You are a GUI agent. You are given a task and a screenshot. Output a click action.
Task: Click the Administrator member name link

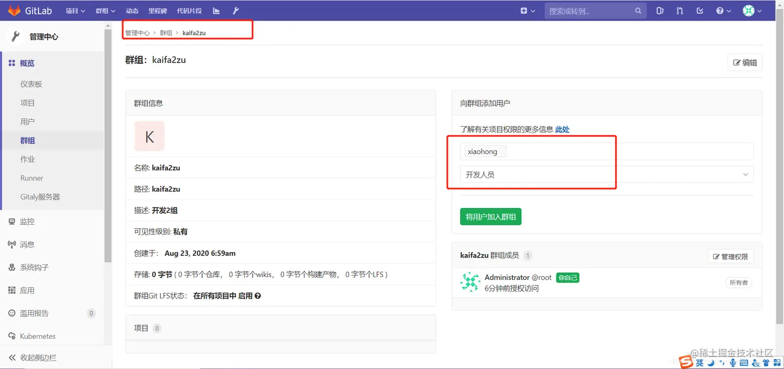coord(507,277)
